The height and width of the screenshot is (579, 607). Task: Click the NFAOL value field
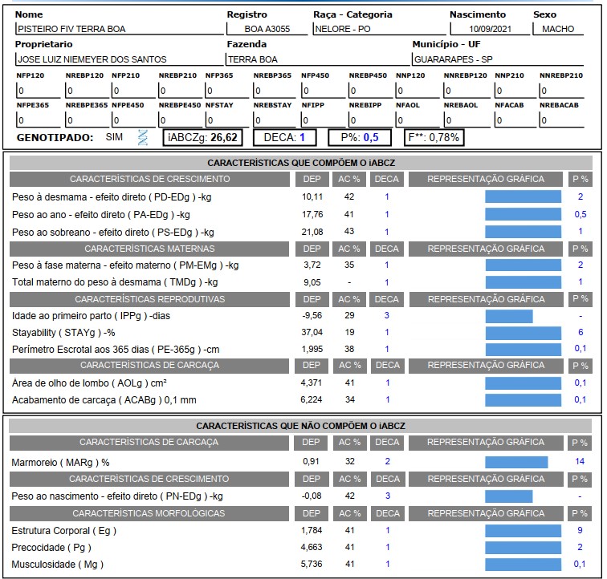[418, 120]
